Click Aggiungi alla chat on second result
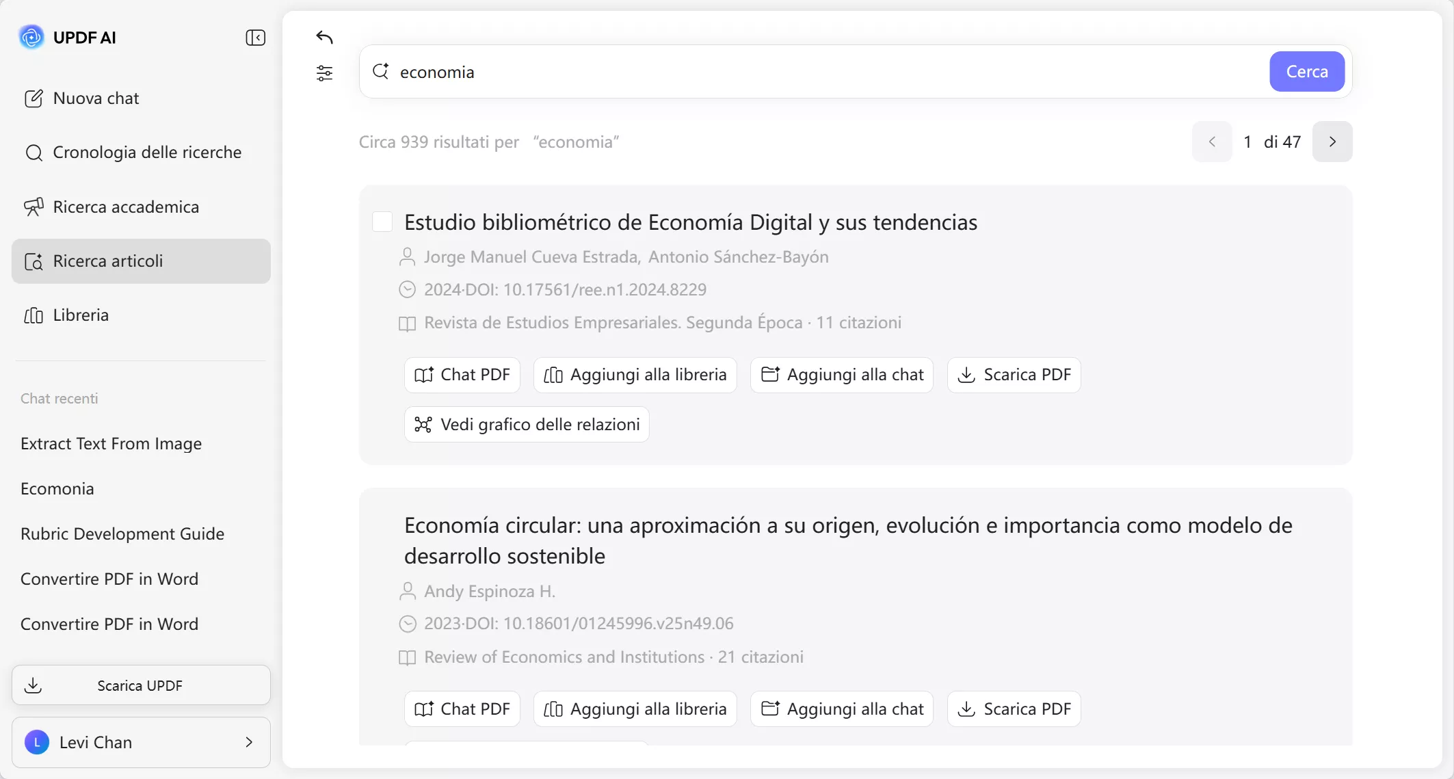The image size is (1454, 779). coord(841,709)
